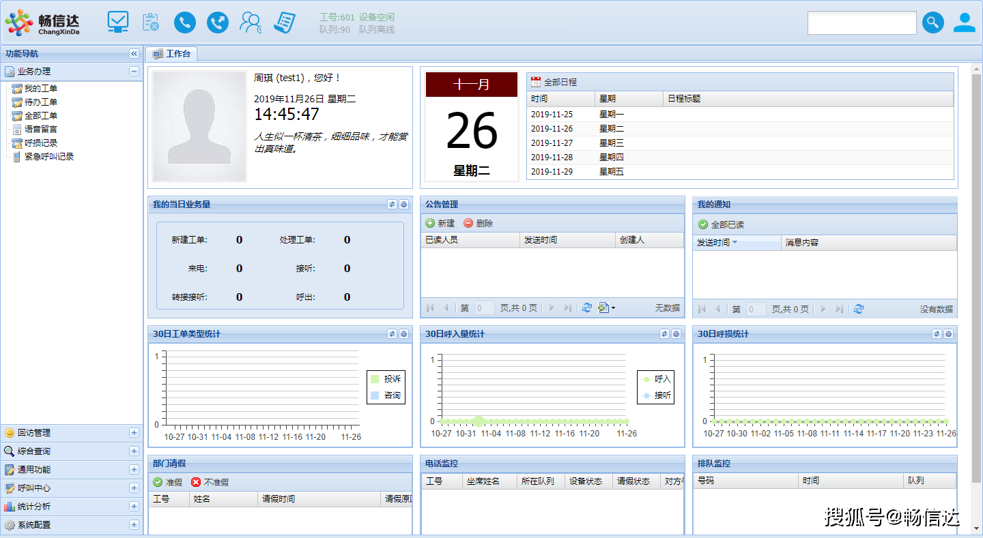Go to next page in 我的通知

point(823,309)
